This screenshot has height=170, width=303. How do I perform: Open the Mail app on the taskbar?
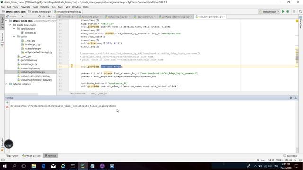pos(53,166)
